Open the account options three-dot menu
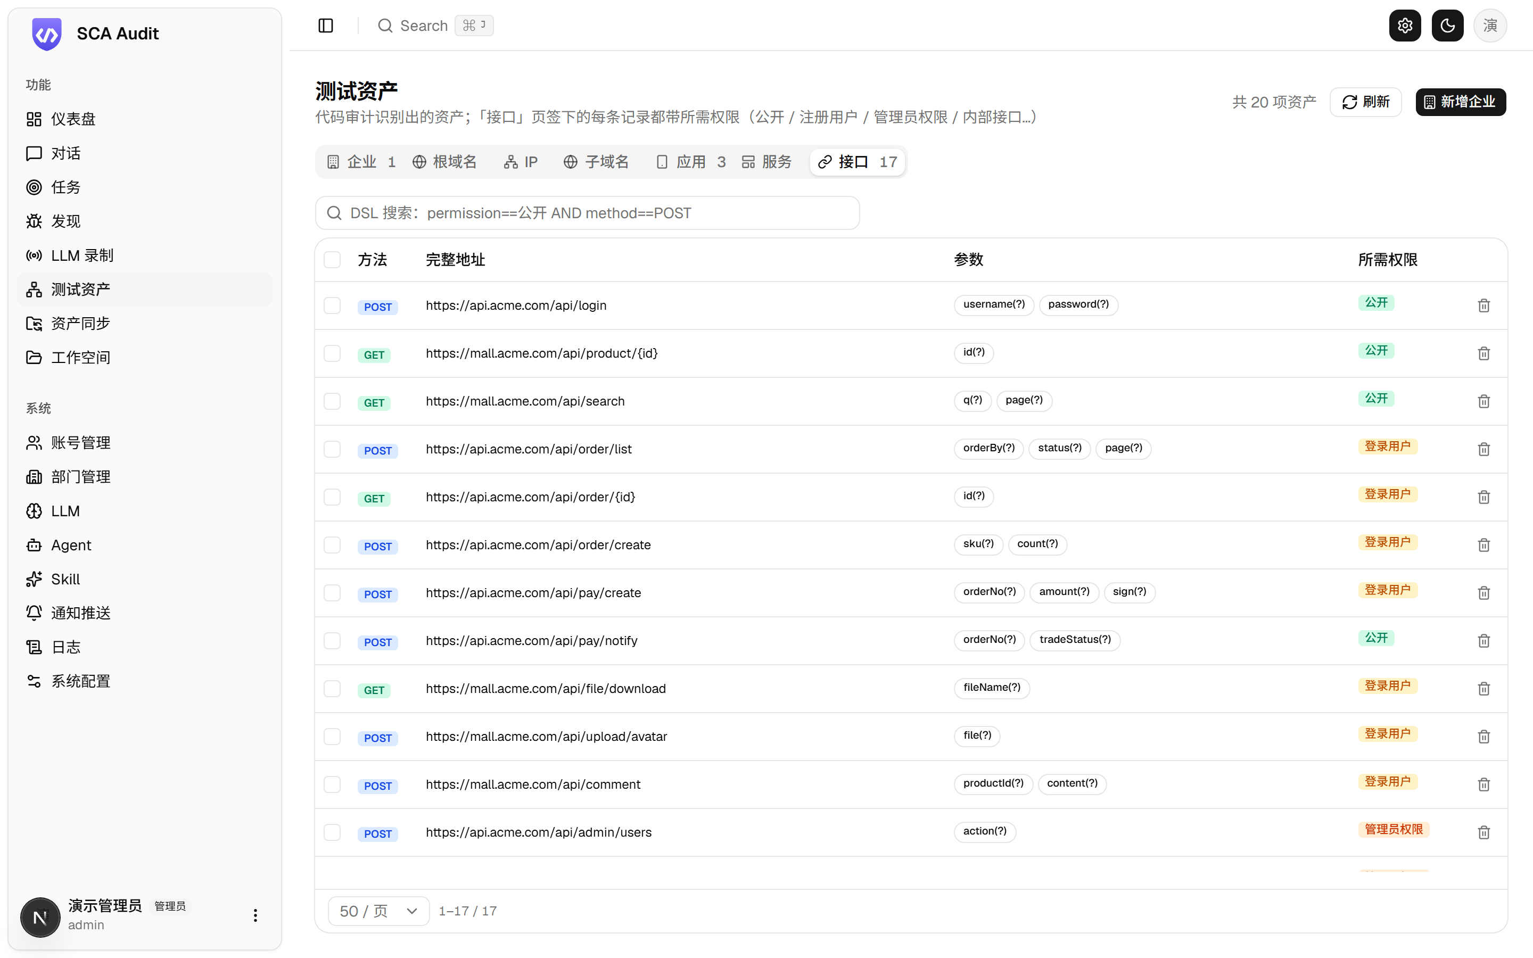This screenshot has height=958, width=1533. [x=256, y=915]
